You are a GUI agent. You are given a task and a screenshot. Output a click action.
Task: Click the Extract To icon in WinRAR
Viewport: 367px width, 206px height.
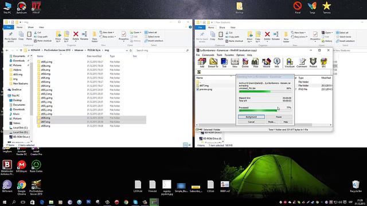point(213,63)
